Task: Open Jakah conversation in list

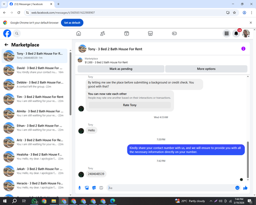Action: pos(34,171)
